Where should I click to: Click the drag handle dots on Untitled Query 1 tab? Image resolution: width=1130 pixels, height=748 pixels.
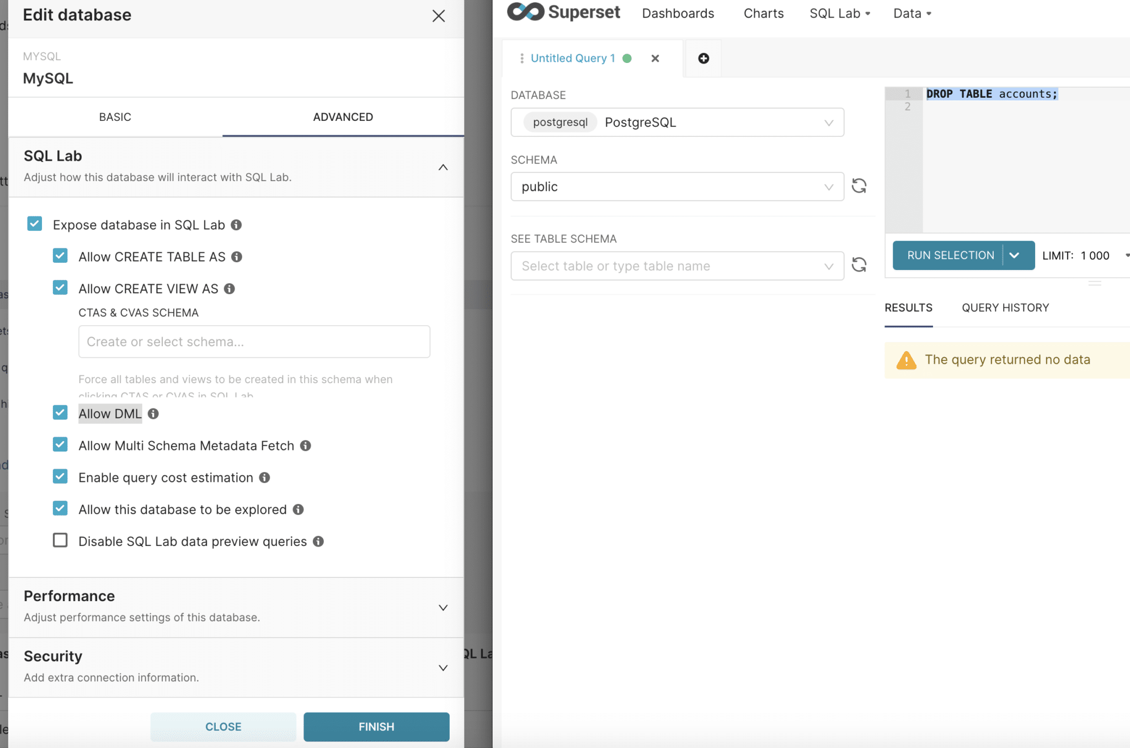521,58
